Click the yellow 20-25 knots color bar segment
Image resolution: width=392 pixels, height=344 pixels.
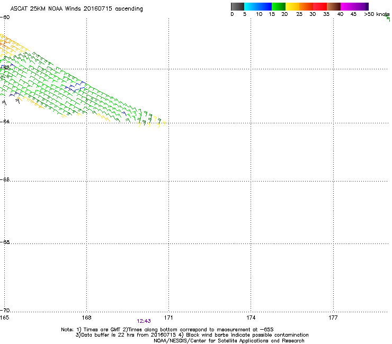(292, 6)
